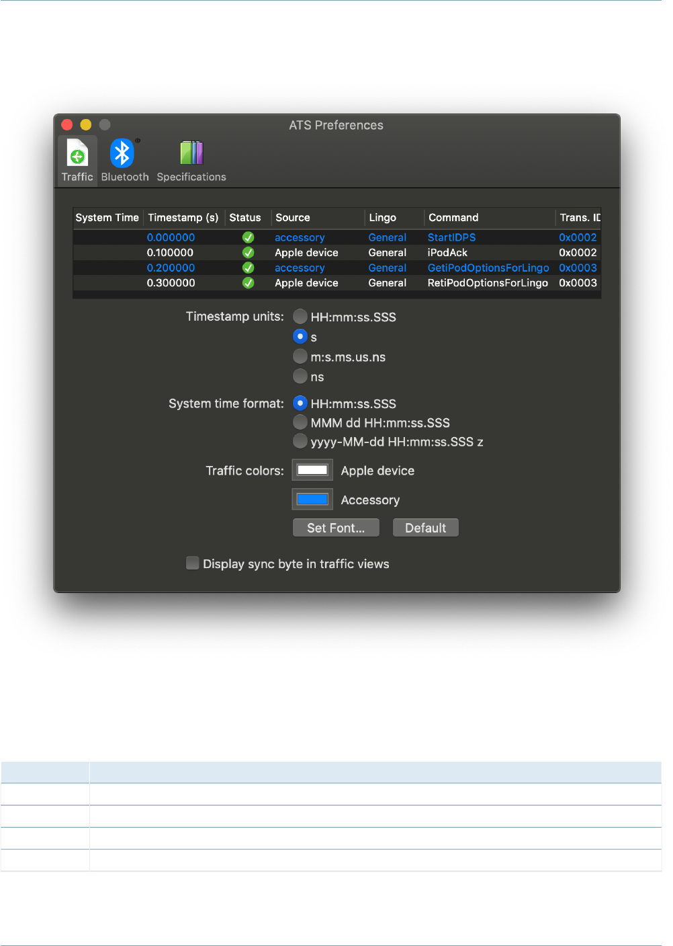
Task: Click the RetiPodOptionsForLingo command cell
Action: (x=488, y=283)
